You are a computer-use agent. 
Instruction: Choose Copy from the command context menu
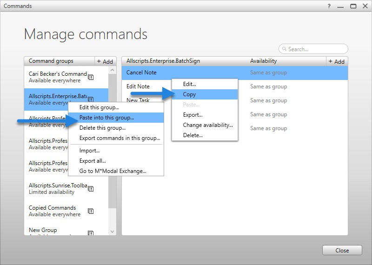(189, 94)
